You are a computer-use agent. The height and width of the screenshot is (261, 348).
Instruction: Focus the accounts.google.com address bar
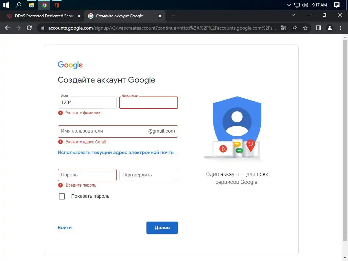[x=162, y=28]
